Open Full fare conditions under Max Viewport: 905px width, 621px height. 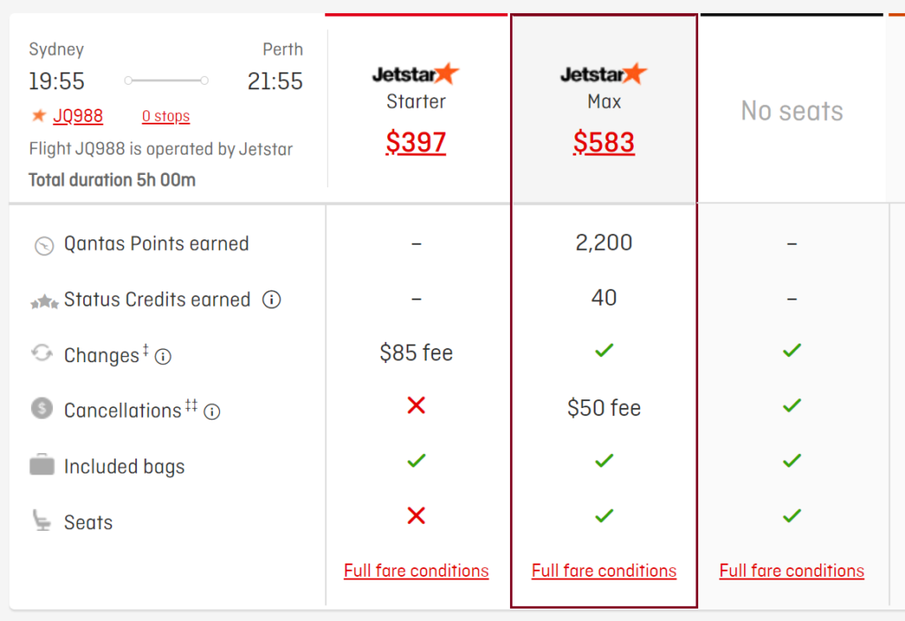click(604, 571)
